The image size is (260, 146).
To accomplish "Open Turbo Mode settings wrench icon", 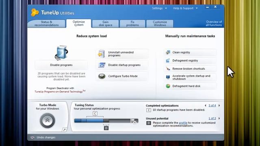I will (64, 129).
